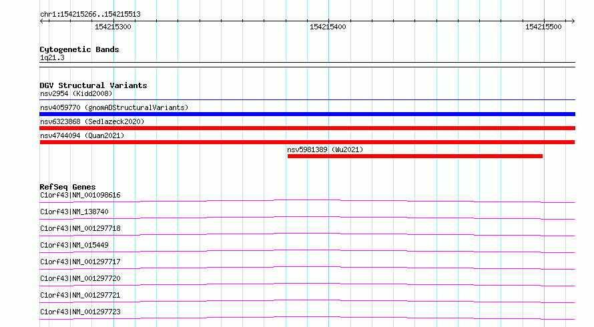Click the chr1:154215266..154215513 region label
The image size is (594, 327).
[x=90, y=14]
